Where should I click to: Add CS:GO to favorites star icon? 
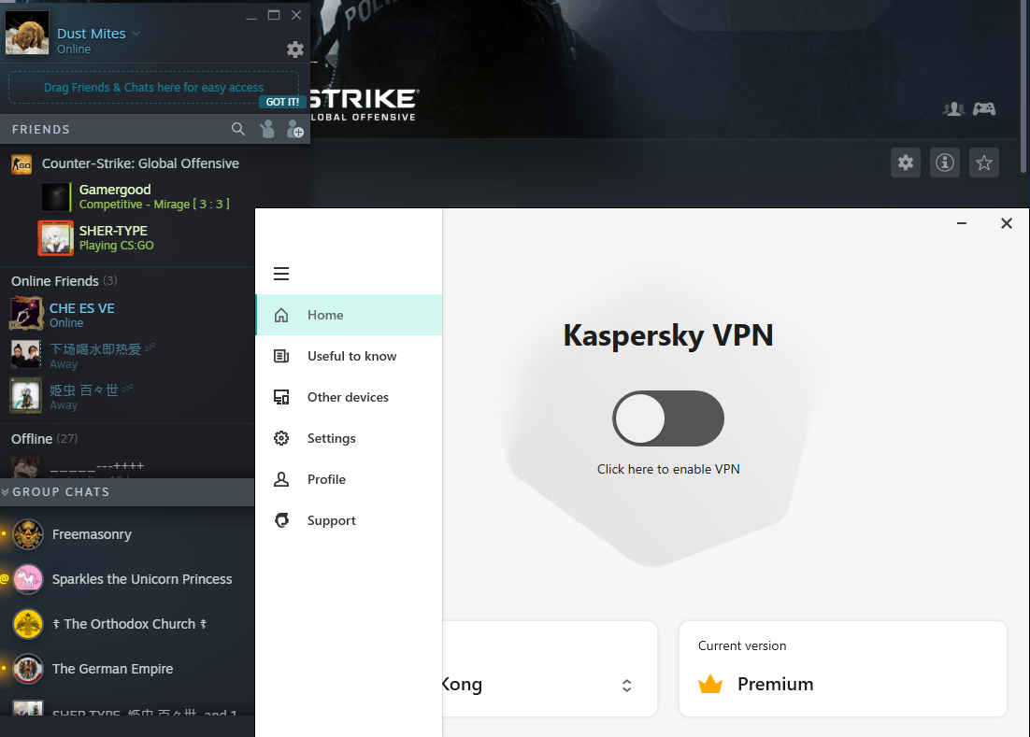984,163
